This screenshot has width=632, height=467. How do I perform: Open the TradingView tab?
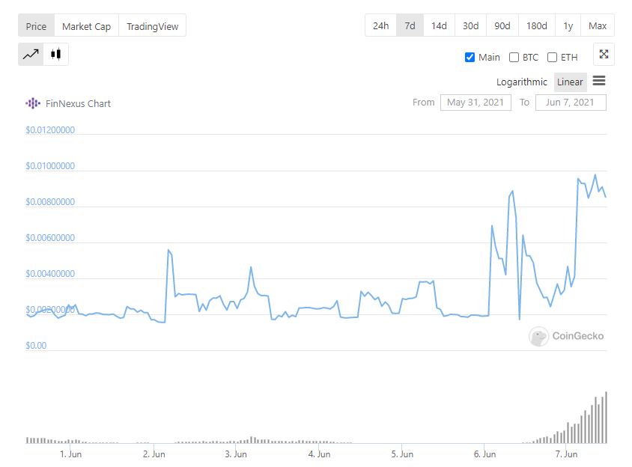coord(152,25)
